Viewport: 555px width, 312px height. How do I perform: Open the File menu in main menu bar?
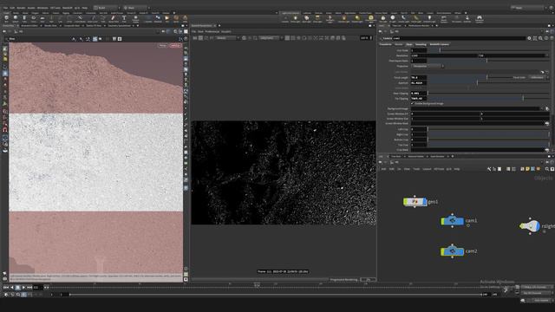(x=5, y=8)
